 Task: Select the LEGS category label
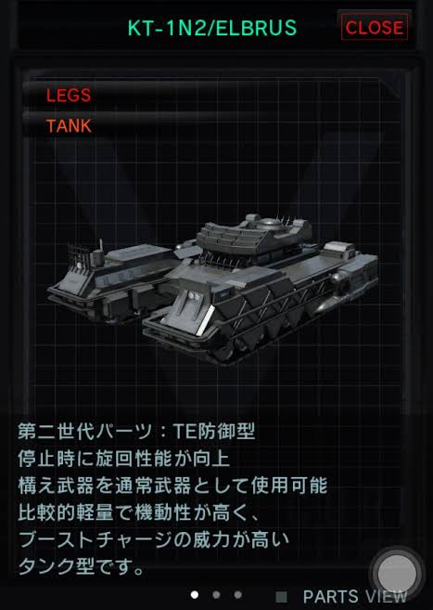(x=69, y=96)
